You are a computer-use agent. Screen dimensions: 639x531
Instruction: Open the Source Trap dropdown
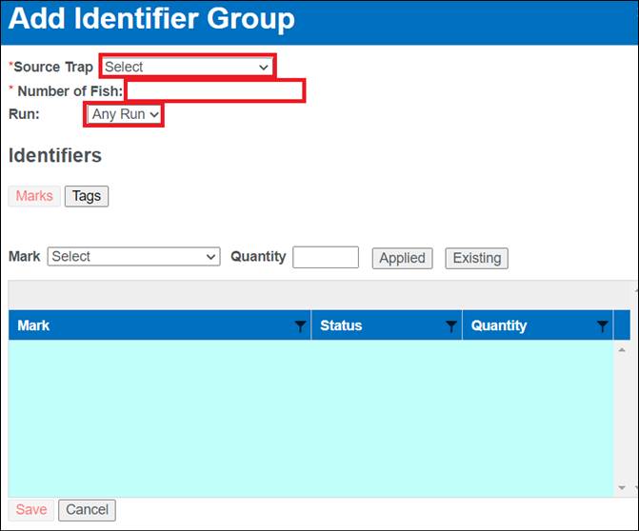click(187, 67)
